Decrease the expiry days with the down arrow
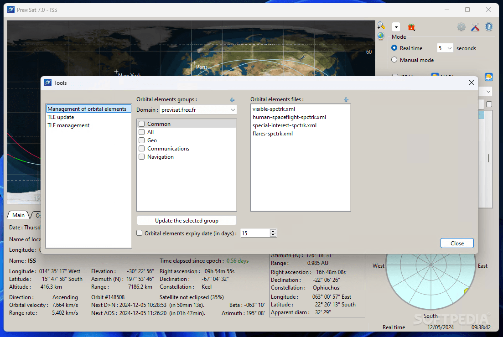The height and width of the screenshot is (337, 503). (273, 235)
